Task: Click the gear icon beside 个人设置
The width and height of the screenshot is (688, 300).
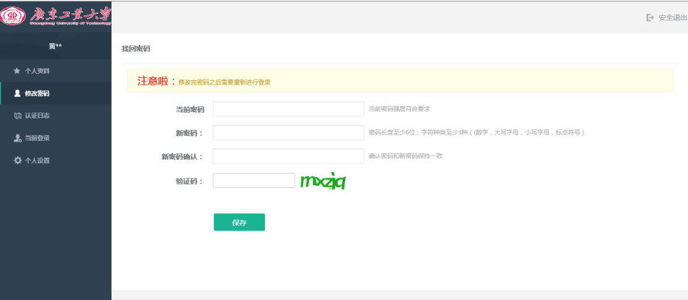Action: coord(18,161)
